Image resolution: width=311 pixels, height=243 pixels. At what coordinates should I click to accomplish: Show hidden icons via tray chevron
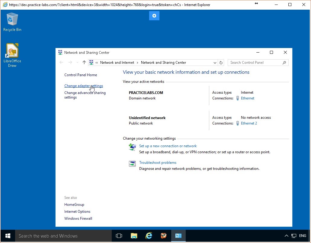286,236
